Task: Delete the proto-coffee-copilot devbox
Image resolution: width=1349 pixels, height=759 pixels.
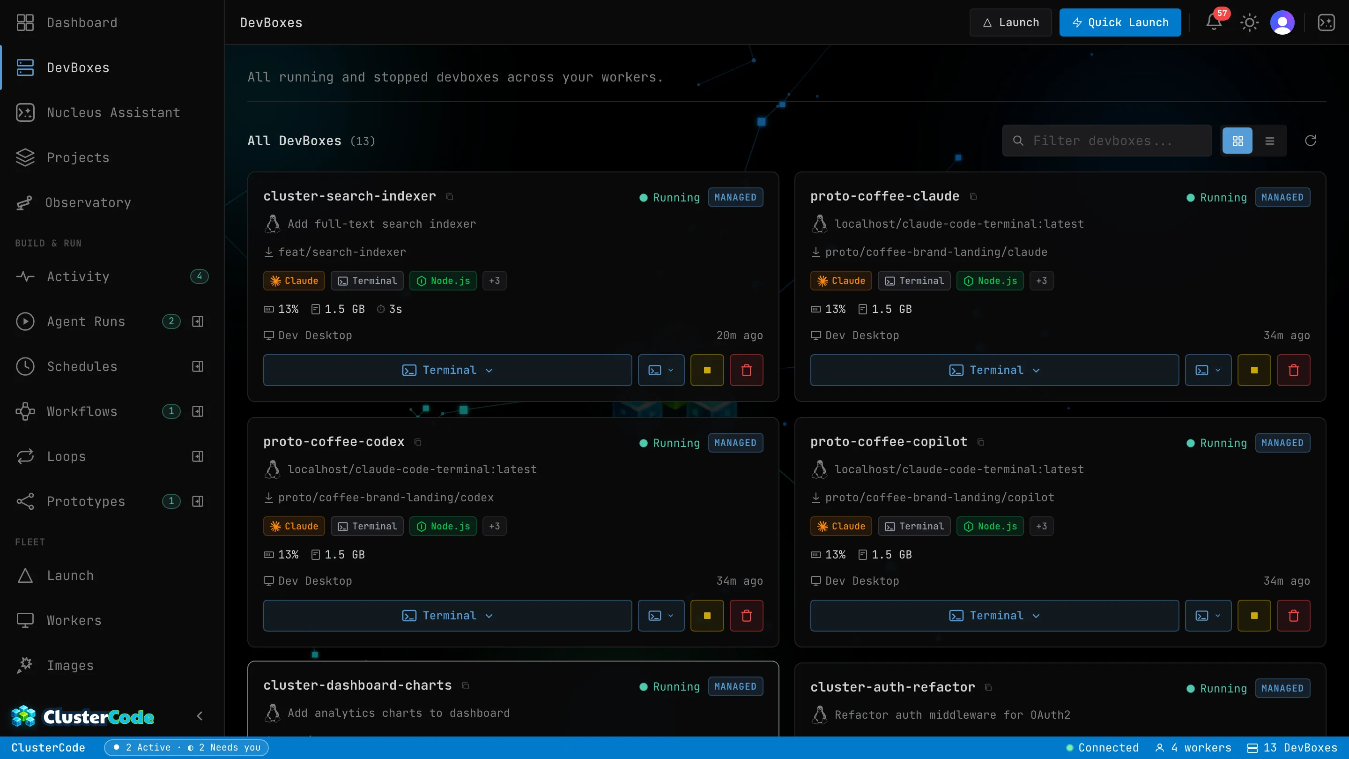Action: 1293,616
